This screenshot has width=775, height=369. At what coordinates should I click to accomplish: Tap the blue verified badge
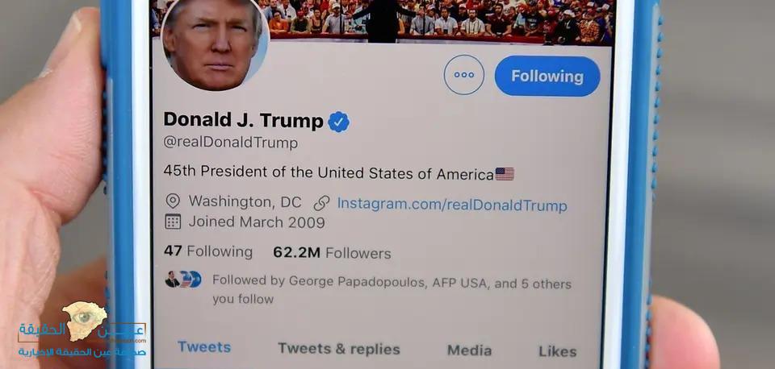tap(338, 122)
